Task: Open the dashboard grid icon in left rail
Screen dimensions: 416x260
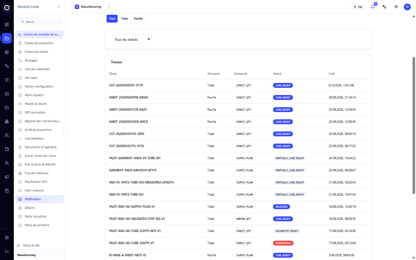Action: tap(7, 25)
